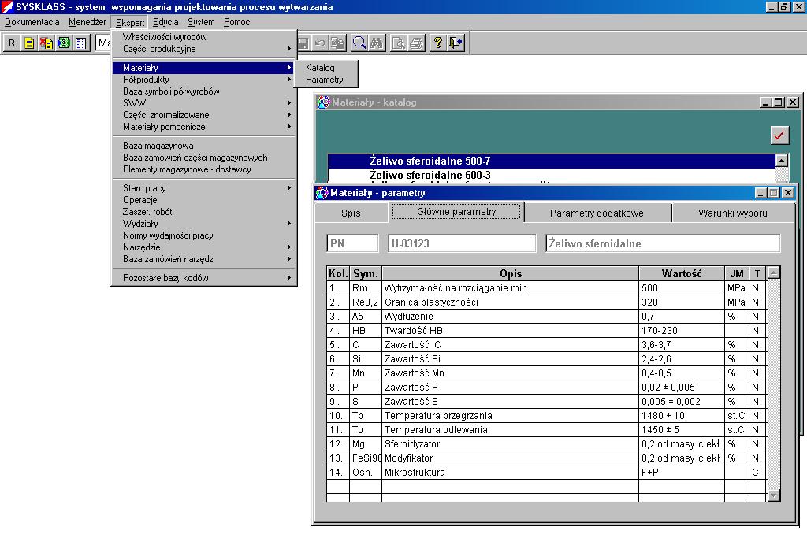Click the green dollar-sign toolbar icon
The image size is (807, 534).
pos(64,43)
